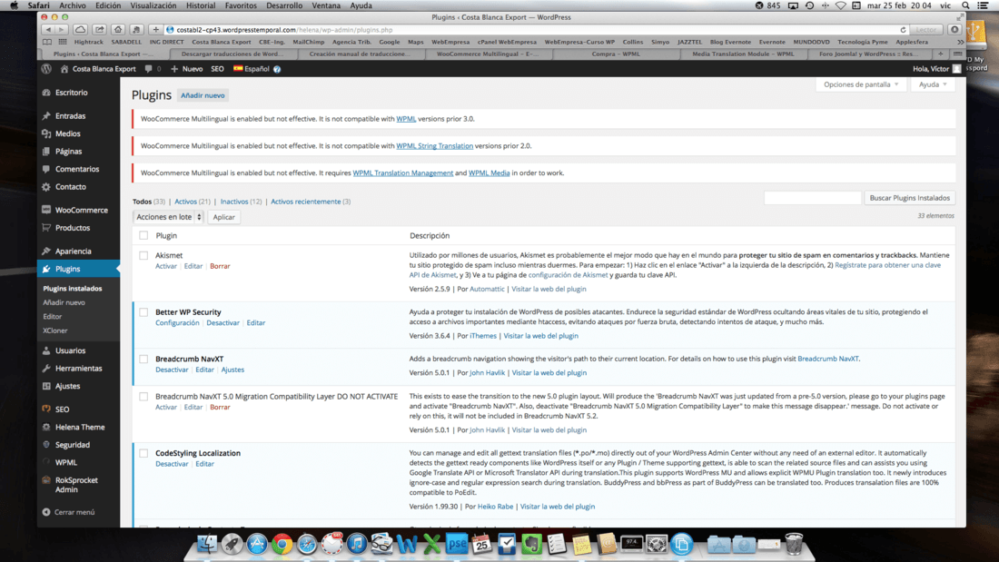Expand the Ayuda help panel
The width and height of the screenshot is (999, 562).
pyautogui.click(x=933, y=84)
